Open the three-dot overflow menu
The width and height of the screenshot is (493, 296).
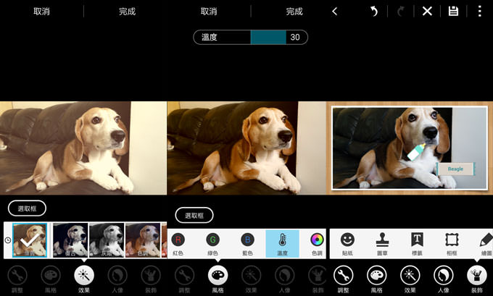point(479,12)
